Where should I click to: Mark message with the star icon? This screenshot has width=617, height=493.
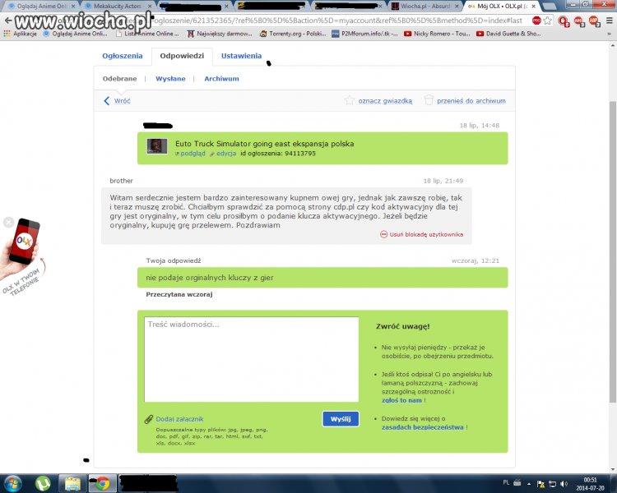[349, 100]
